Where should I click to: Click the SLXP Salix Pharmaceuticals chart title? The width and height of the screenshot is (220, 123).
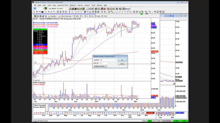click(57, 19)
